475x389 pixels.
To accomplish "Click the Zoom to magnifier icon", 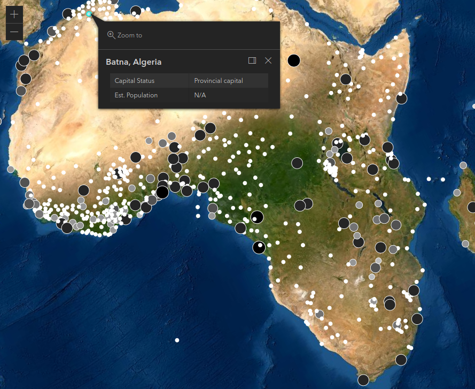I will pyautogui.click(x=111, y=35).
